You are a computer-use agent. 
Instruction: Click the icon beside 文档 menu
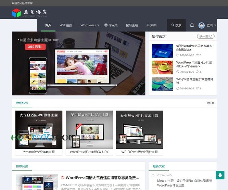[x=148, y=25]
